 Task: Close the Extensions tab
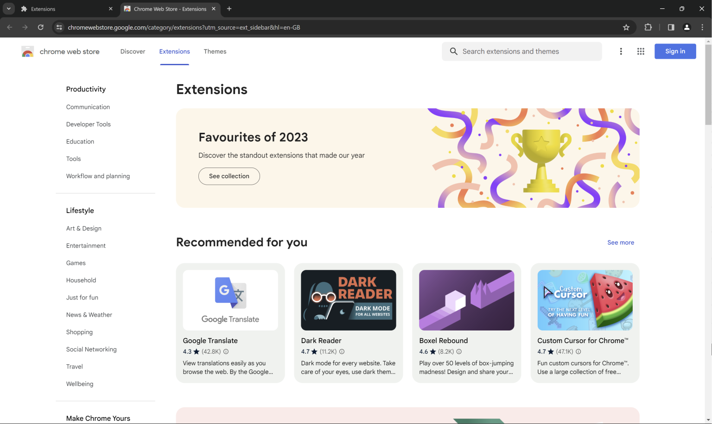pyautogui.click(x=110, y=9)
